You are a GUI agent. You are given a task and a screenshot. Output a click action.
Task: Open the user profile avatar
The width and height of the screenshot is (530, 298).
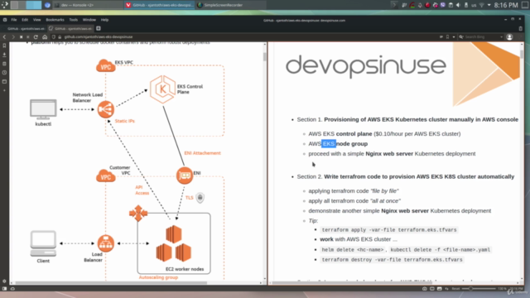(x=509, y=36)
